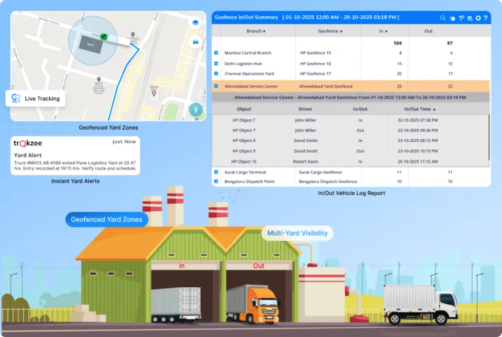Click the search icon in report header
This screenshot has width=502, height=337.
coord(443,18)
